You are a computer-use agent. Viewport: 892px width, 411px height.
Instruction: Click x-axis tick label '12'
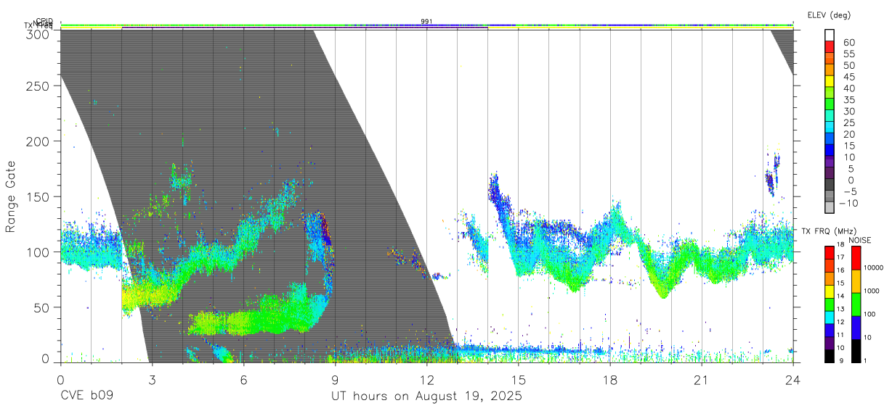coord(426,380)
